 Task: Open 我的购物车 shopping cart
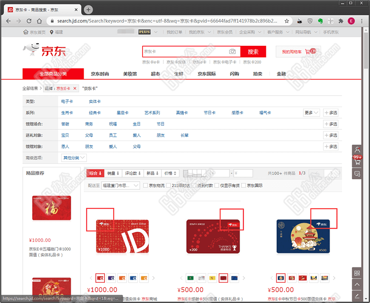(298, 52)
